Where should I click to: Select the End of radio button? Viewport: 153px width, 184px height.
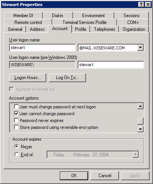click(17, 154)
